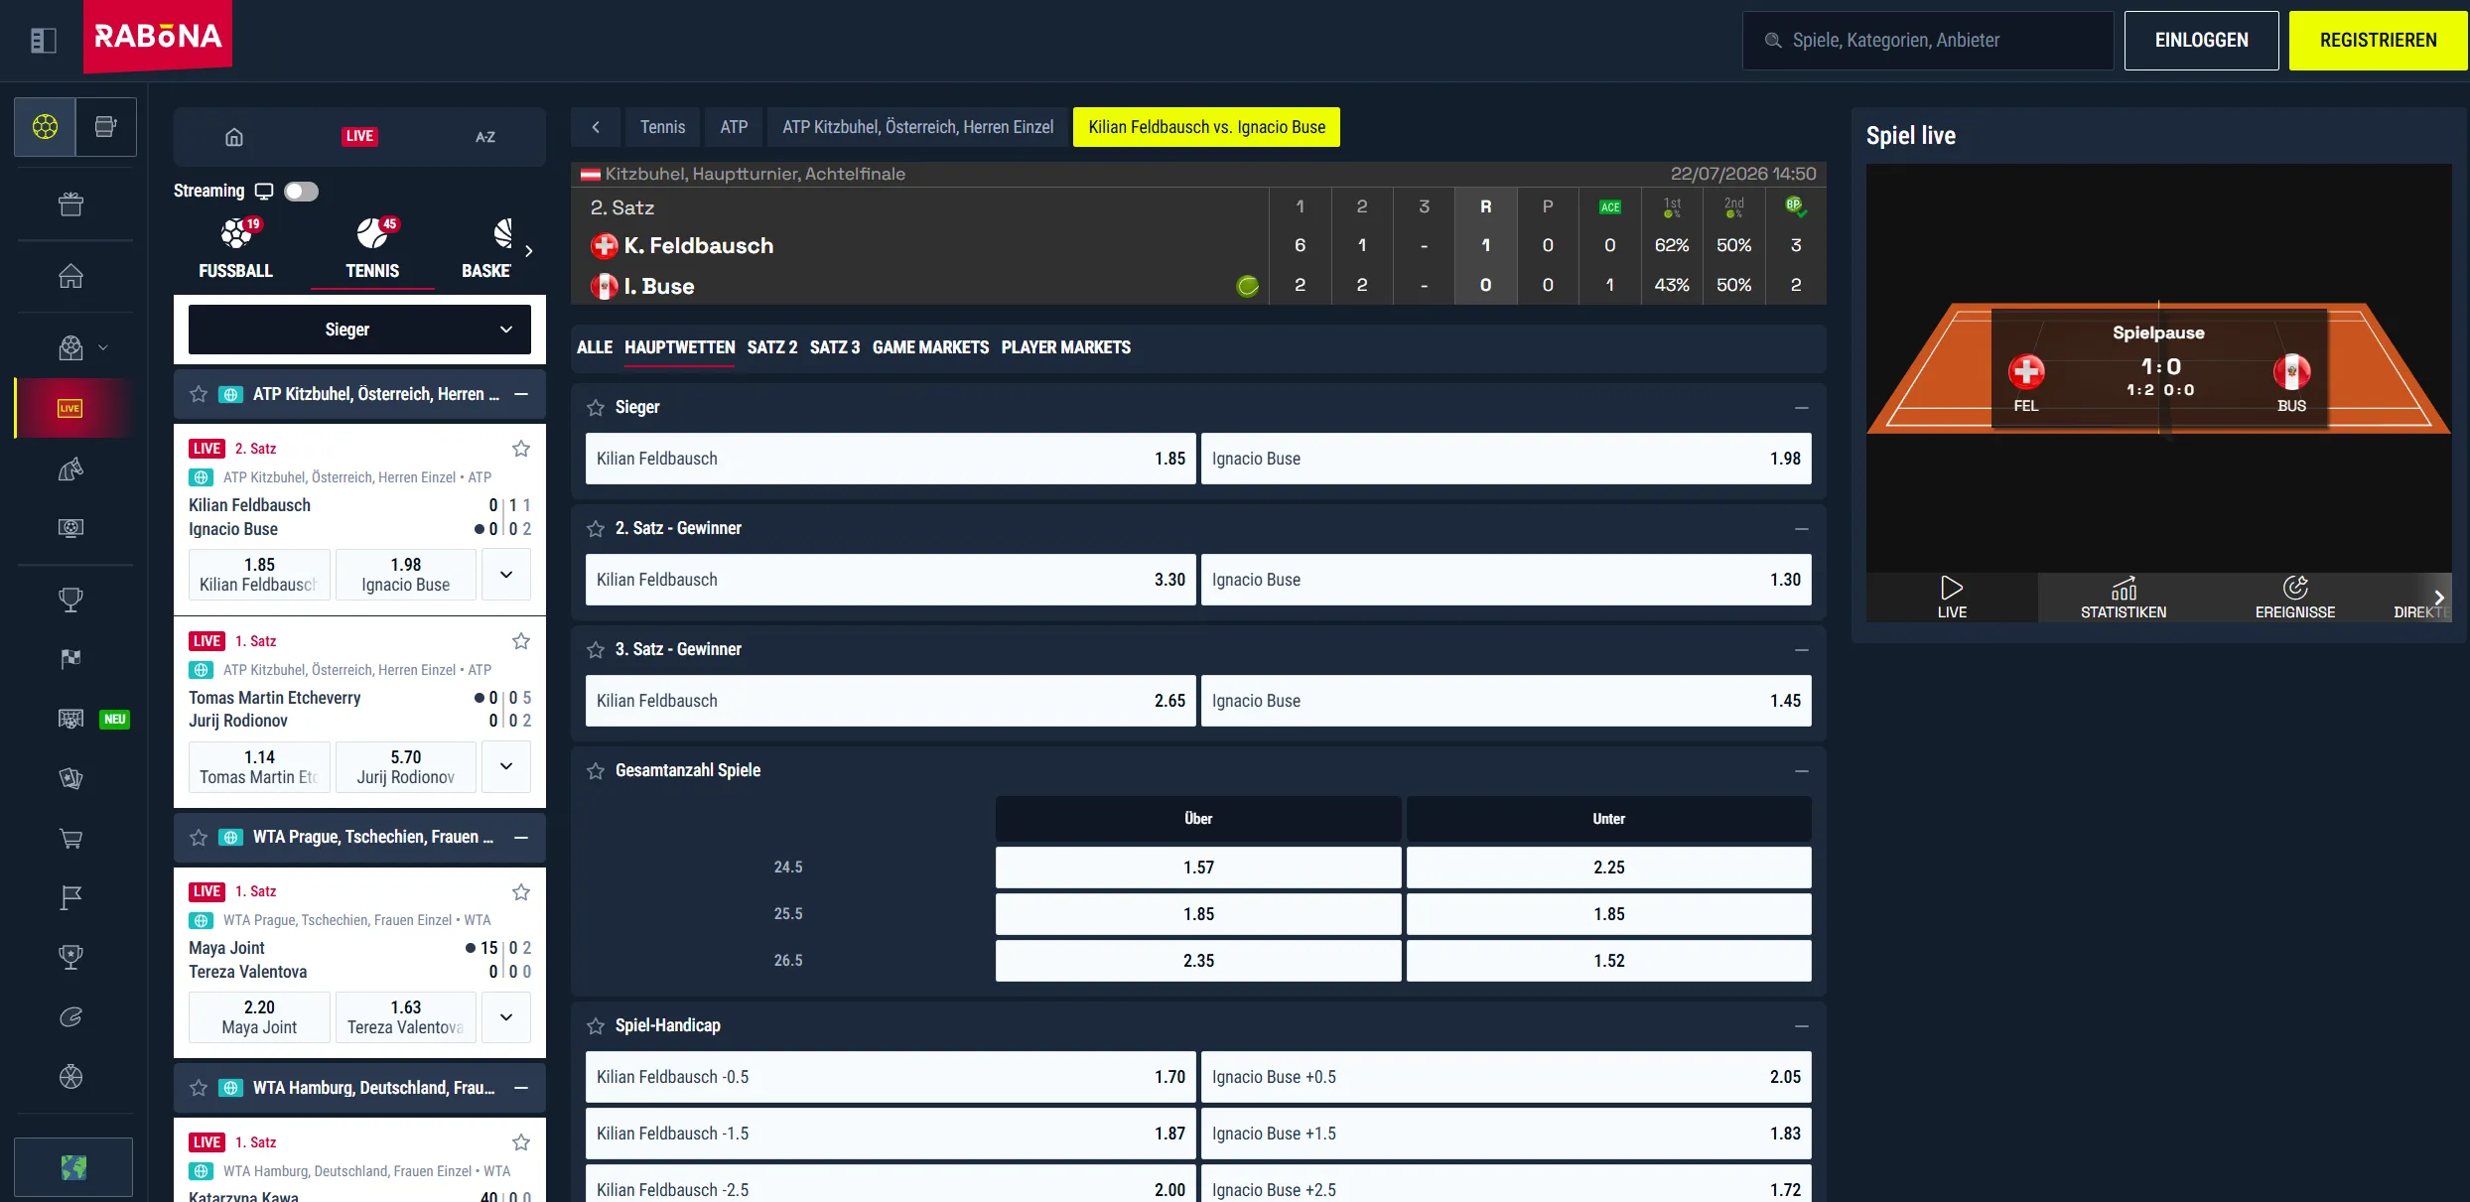
Task: Favorite WTA Prague league header
Action: (x=199, y=838)
